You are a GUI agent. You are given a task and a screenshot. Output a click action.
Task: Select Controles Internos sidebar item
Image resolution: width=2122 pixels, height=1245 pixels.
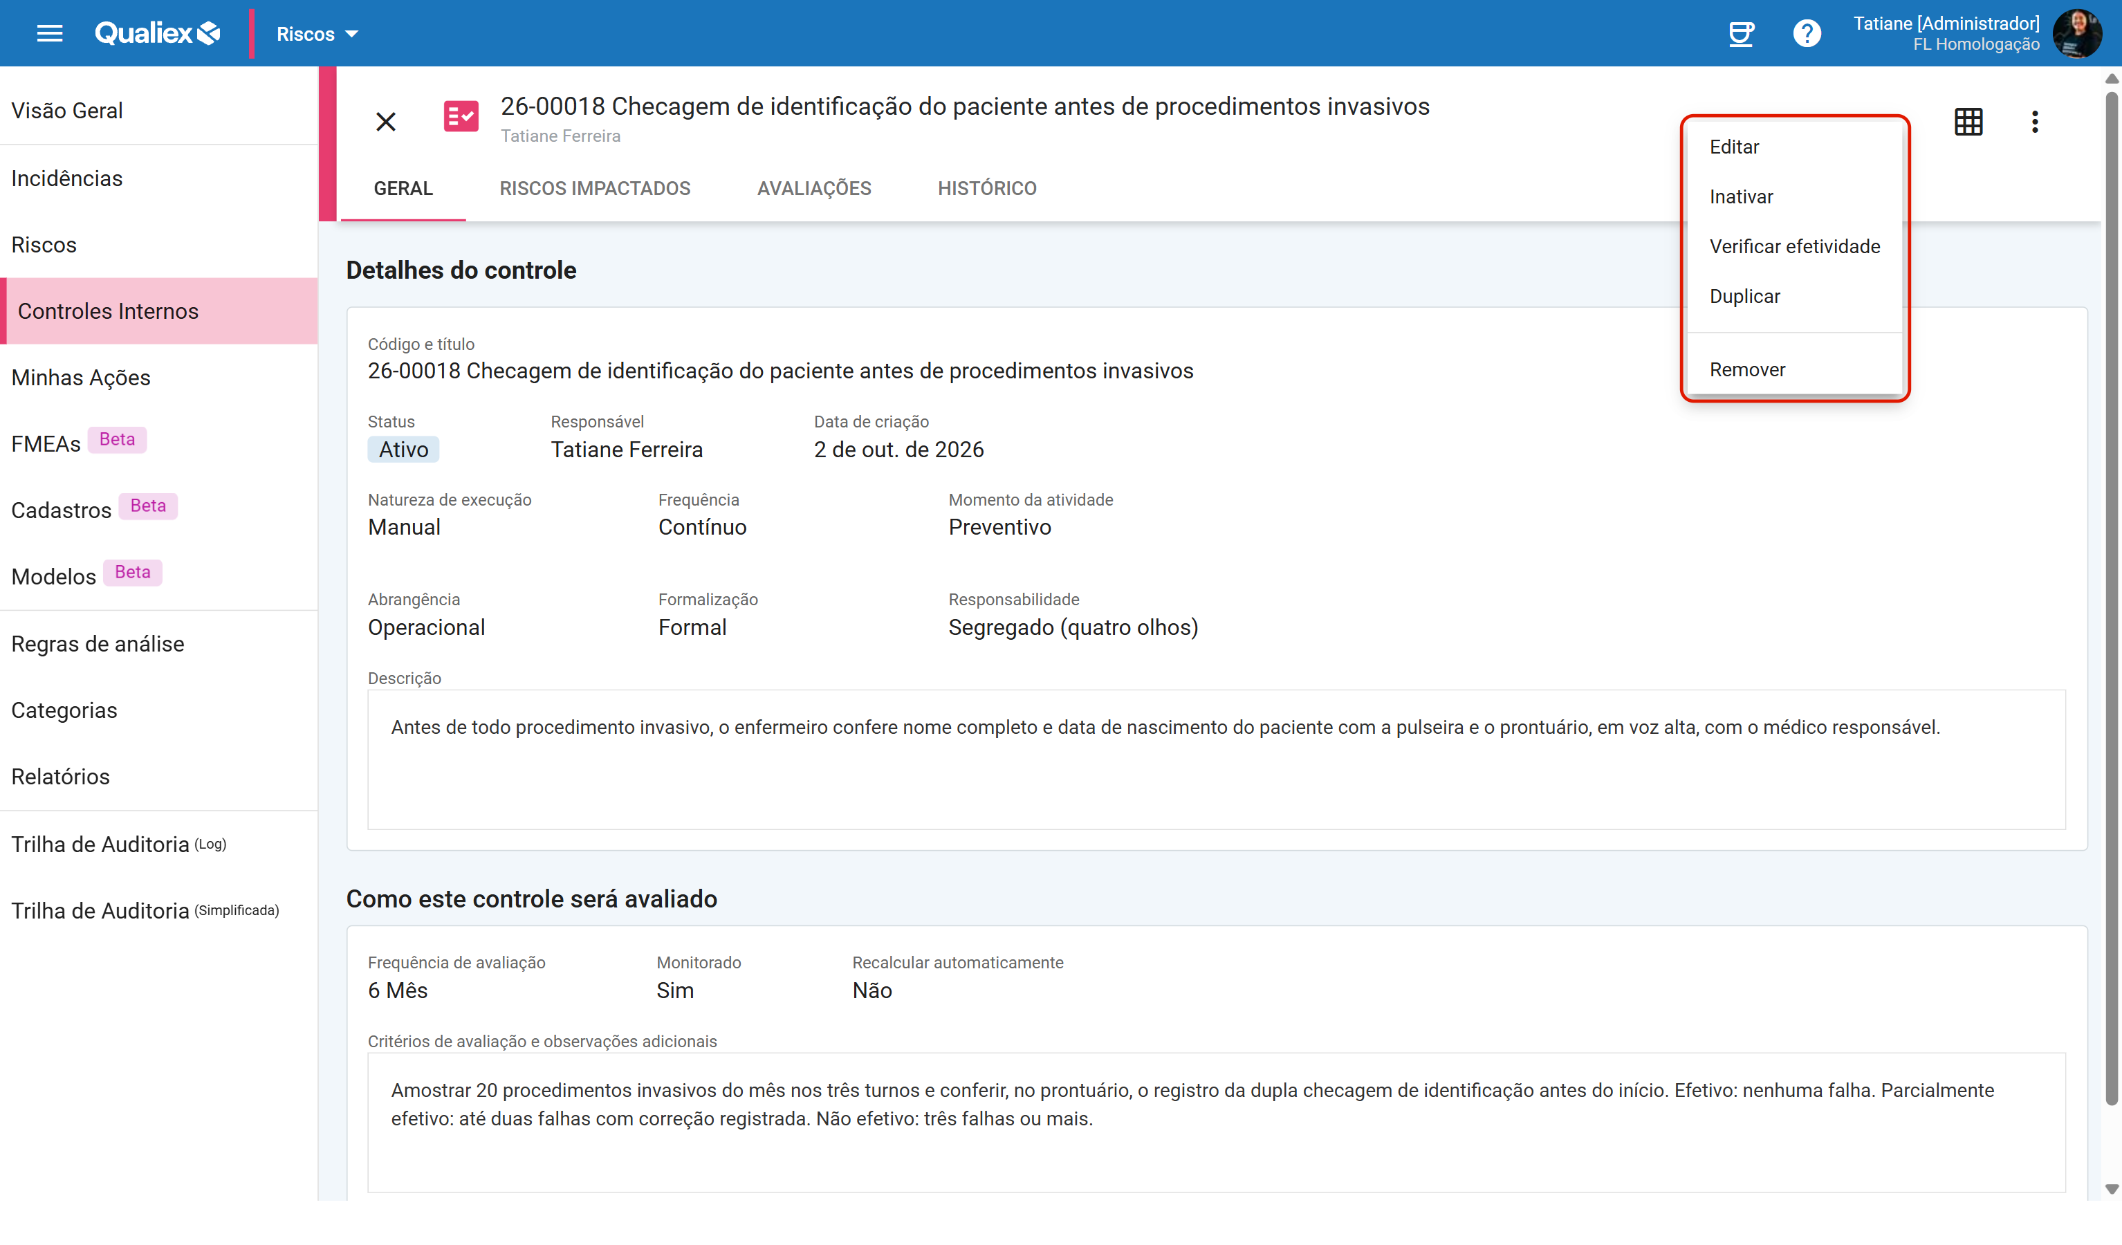coord(159,312)
